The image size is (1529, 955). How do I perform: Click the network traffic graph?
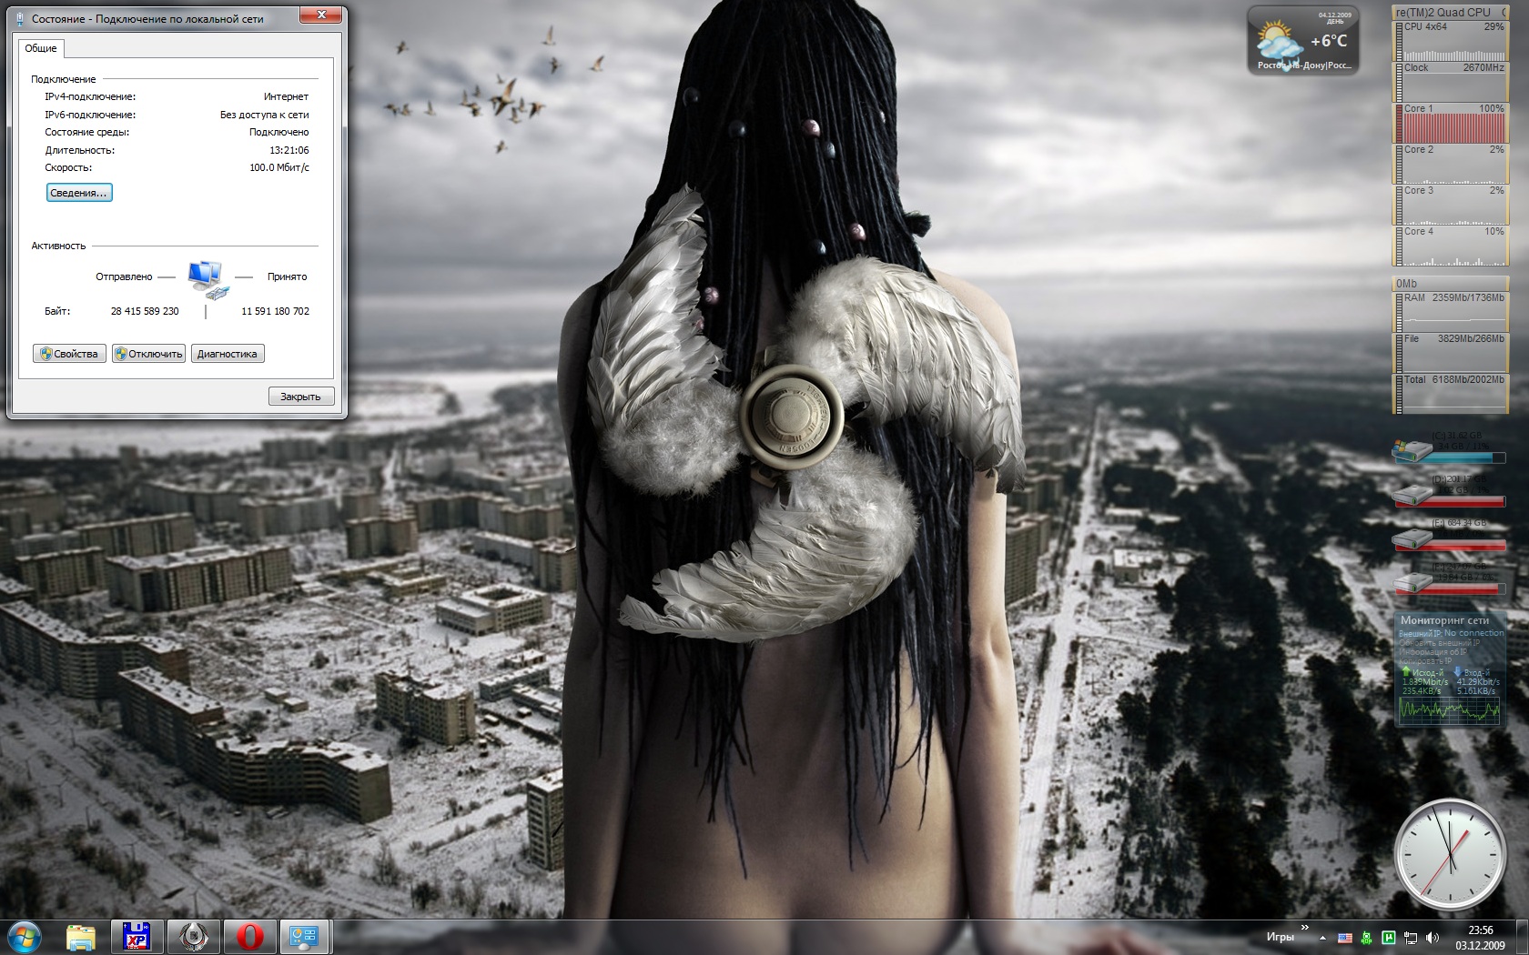click(1450, 710)
